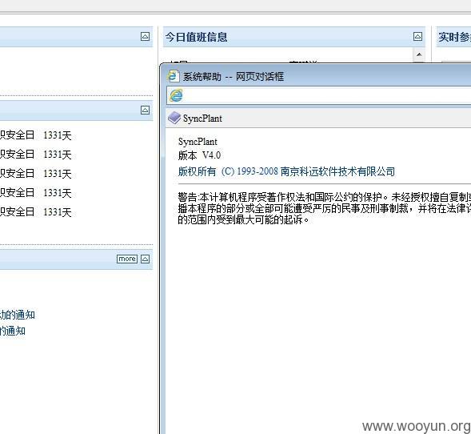Open the partially visible 加的通知 notice link
The width and height of the screenshot is (471, 434).
coord(18,315)
